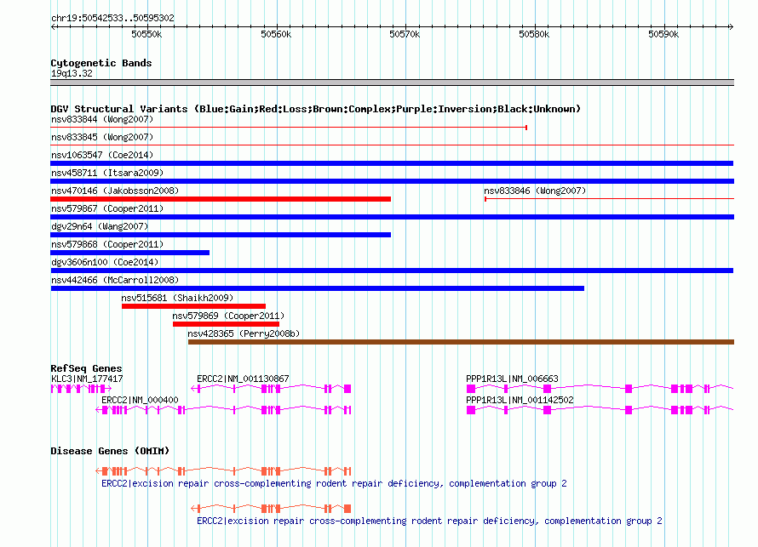Click the brown nsv428365 complex variant bar

pos(461,342)
